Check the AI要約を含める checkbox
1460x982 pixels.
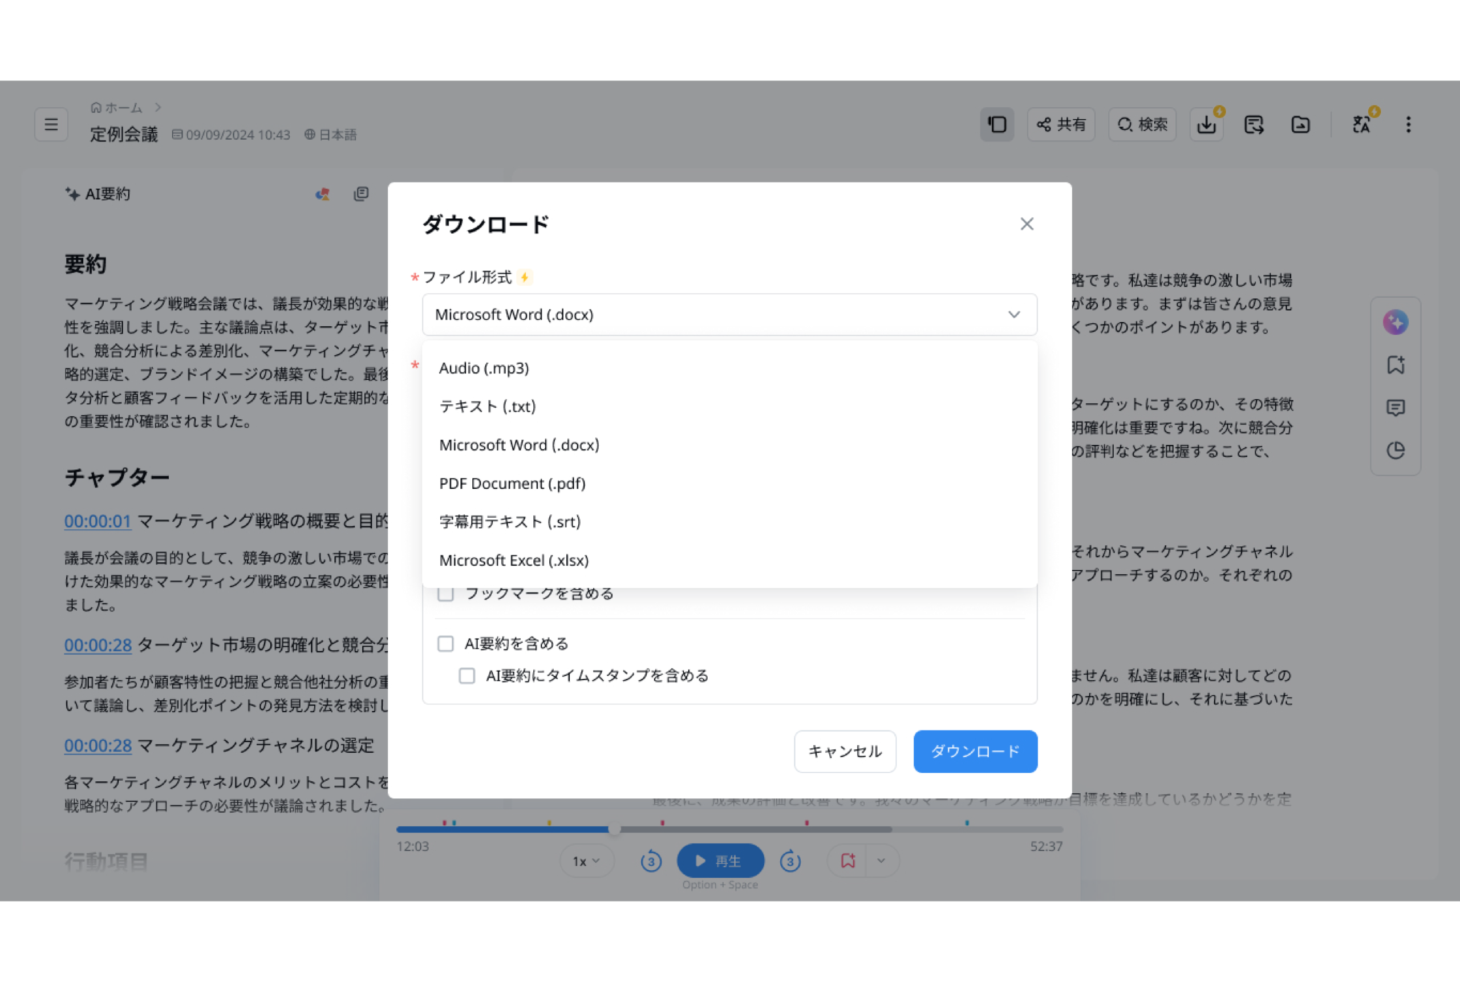click(x=445, y=644)
